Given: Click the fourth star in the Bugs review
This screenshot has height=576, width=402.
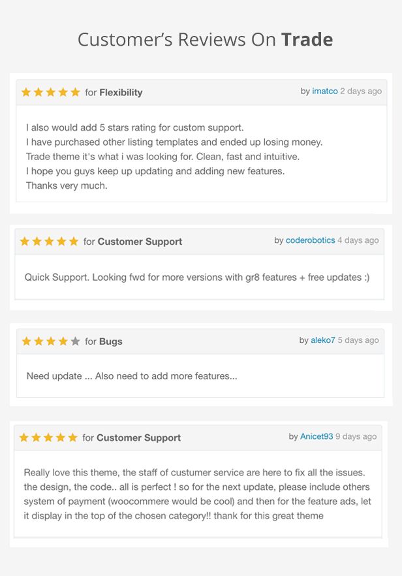Looking at the screenshot, I should [63, 341].
